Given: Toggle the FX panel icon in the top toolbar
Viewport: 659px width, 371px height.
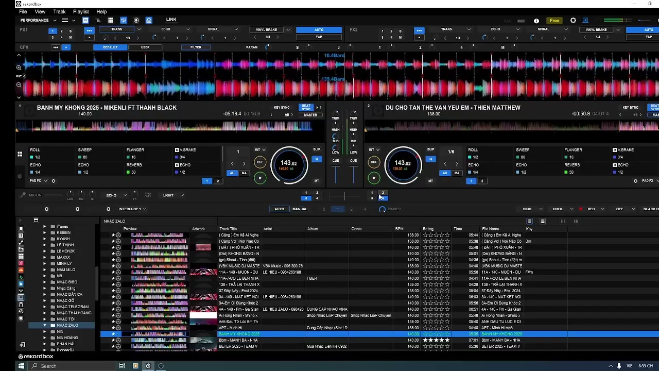Looking at the screenshot, I should click(x=85, y=20).
